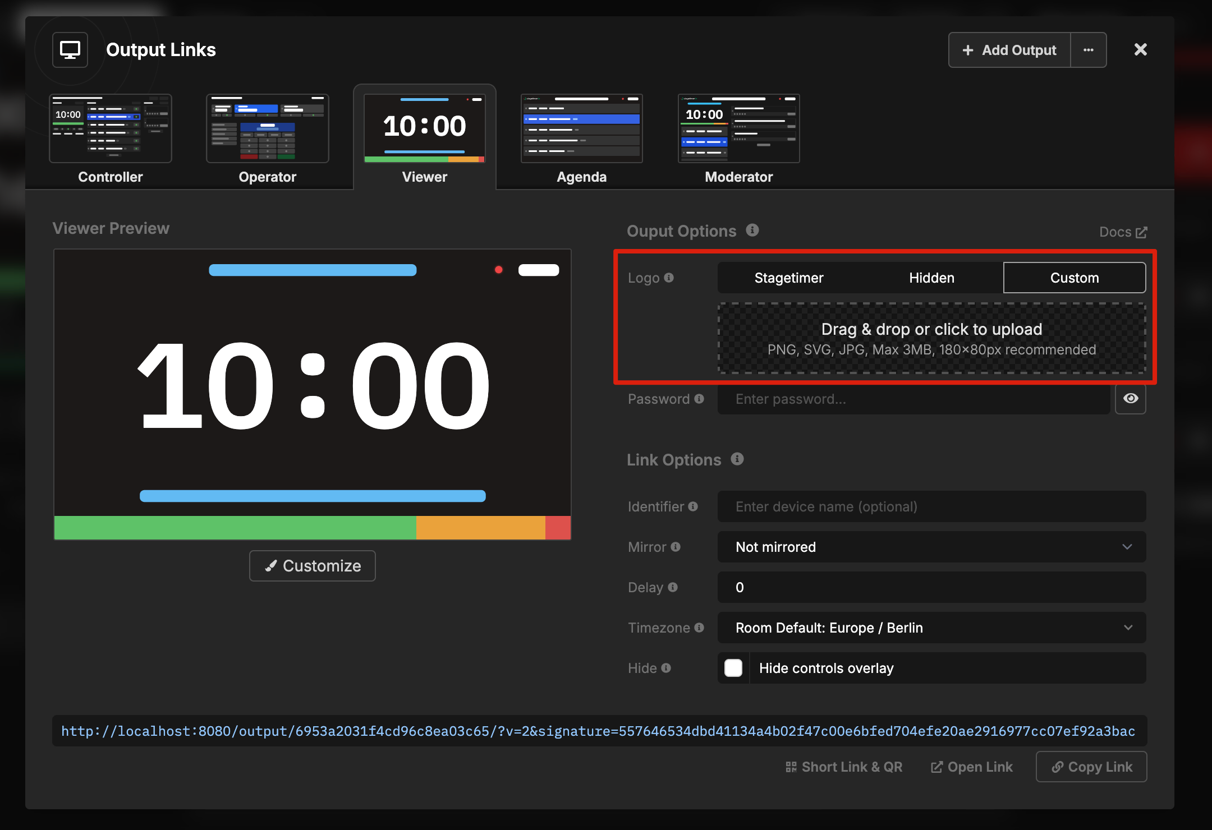Image resolution: width=1212 pixels, height=830 pixels.
Task: Click the drag and drop upload area
Action: [931, 338]
